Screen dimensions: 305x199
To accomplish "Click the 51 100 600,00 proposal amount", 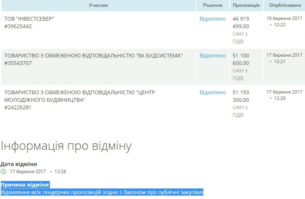I will [241, 59].
